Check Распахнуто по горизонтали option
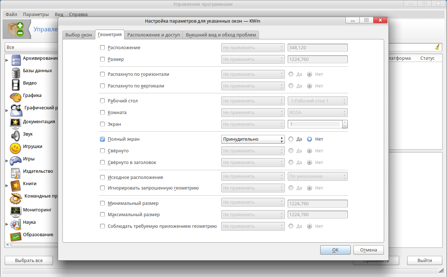Viewport: 447px width, 277px height. coord(103,74)
